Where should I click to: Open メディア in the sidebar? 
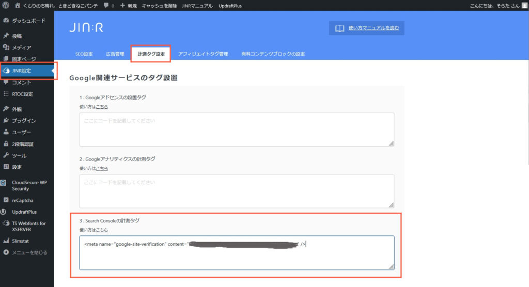point(21,47)
